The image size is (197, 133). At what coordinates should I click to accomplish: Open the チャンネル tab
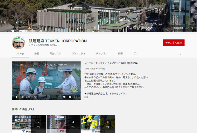(x=102, y=54)
